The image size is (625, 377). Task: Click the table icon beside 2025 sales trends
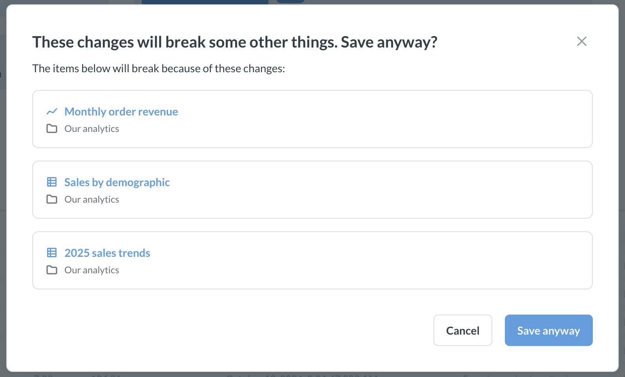click(52, 253)
